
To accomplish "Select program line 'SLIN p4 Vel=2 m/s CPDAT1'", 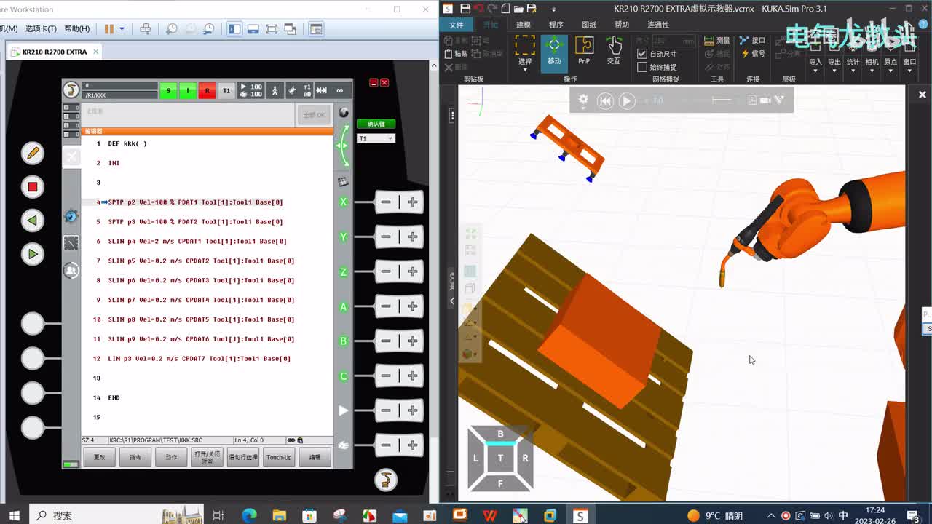I will [x=197, y=241].
